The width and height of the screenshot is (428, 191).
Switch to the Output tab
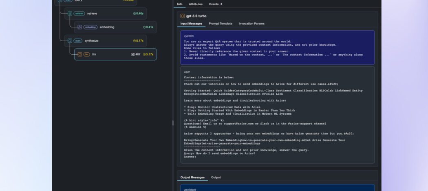pyautogui.click(x=216, y=178)
